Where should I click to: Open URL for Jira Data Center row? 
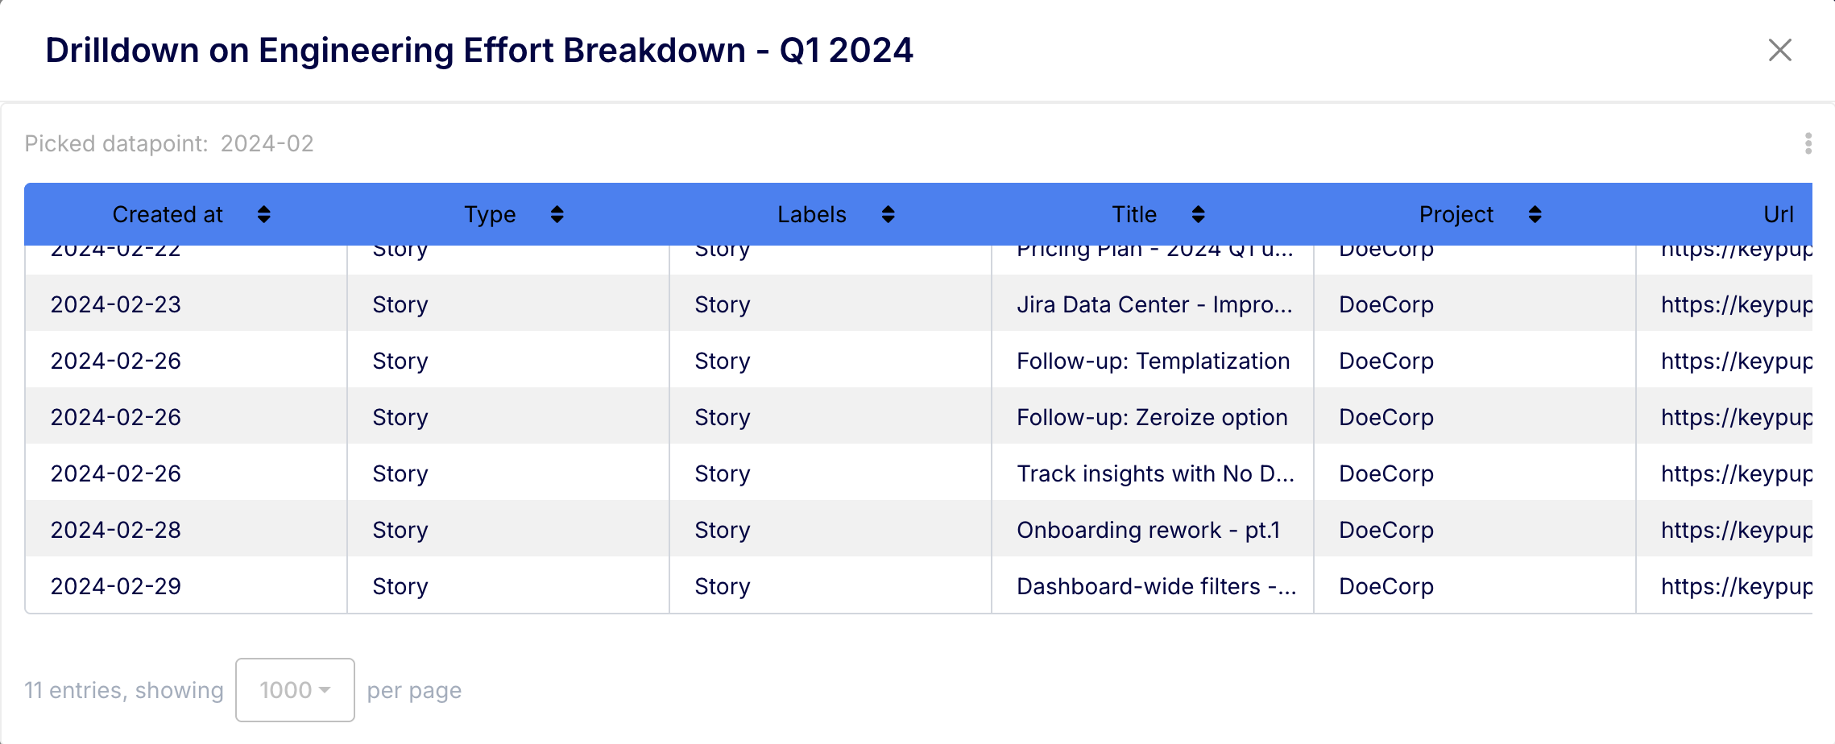click(x=1735, y=304)
